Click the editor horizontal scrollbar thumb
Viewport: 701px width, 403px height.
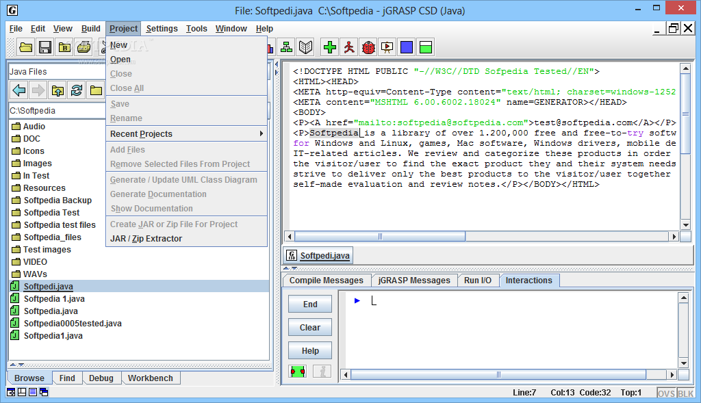coord(380,236)
